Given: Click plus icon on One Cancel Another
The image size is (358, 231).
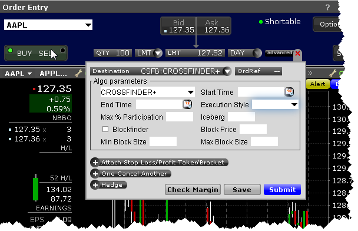Looking at the screenshot, I should (95, 174).
